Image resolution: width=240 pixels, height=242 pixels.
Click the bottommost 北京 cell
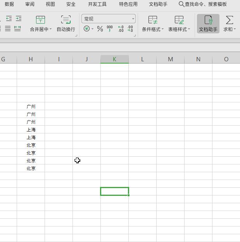(31, 168)
